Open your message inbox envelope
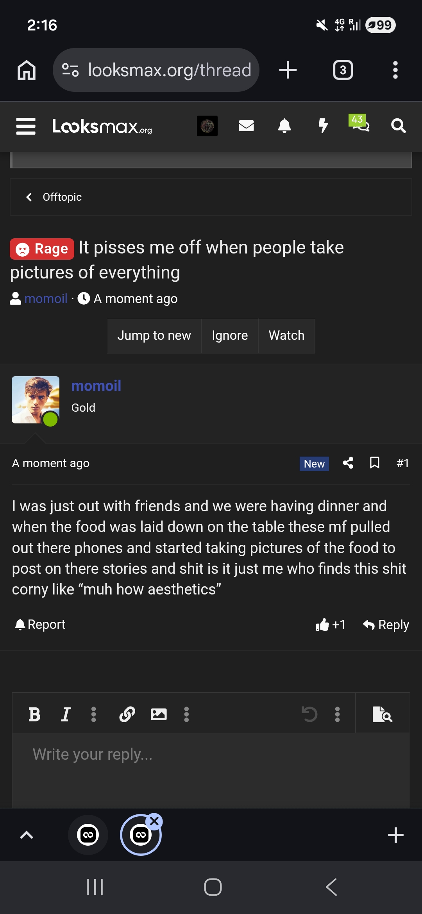The height and width of the screenshot is (914, 422). (x=246, y=126)
